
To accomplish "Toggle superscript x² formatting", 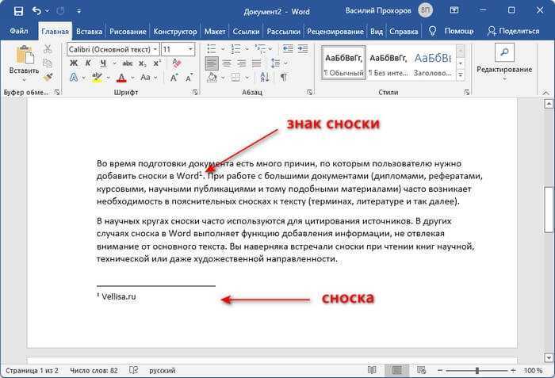I will pos(157,63).
